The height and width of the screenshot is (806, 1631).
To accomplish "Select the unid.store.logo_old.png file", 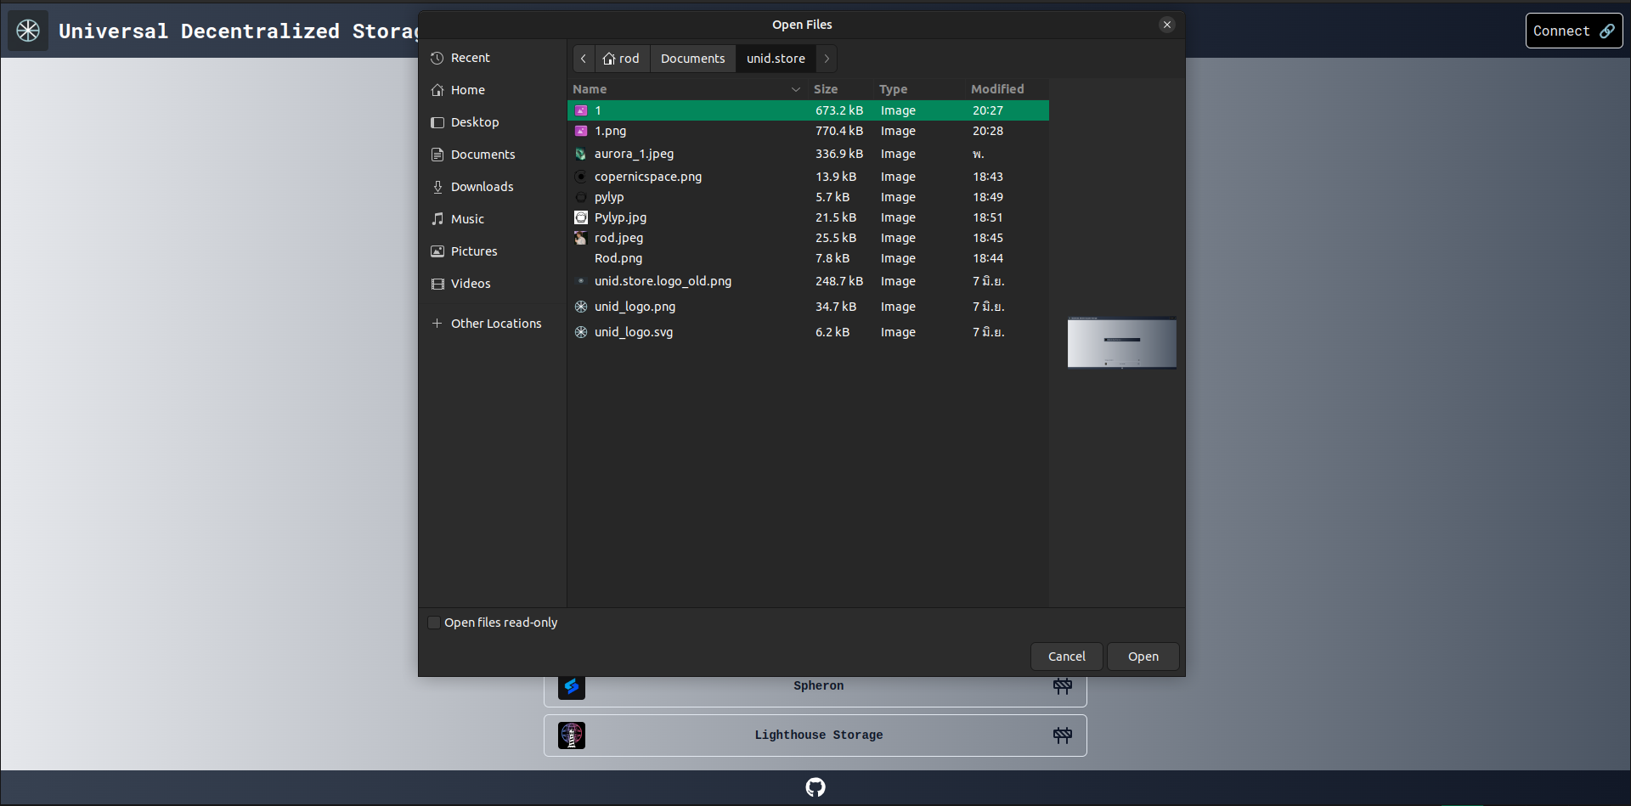I will [808, 281].
